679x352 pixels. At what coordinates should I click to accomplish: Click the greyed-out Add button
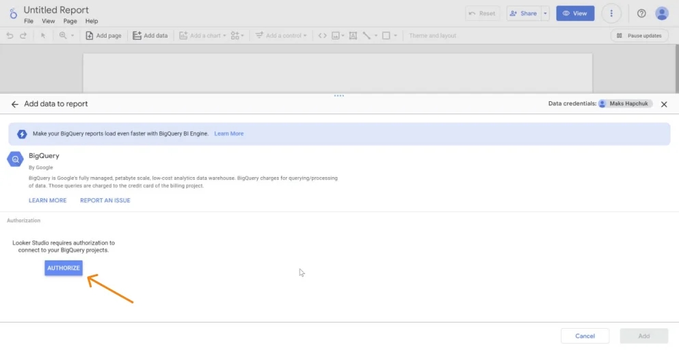(643, 336)
